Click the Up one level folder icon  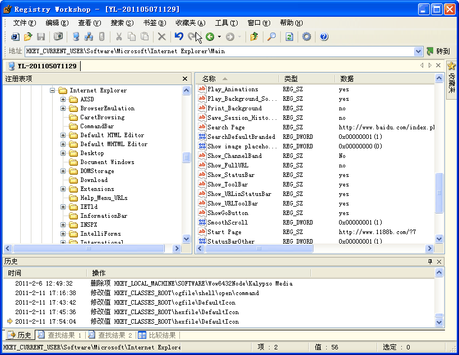(x=254, y=37)
